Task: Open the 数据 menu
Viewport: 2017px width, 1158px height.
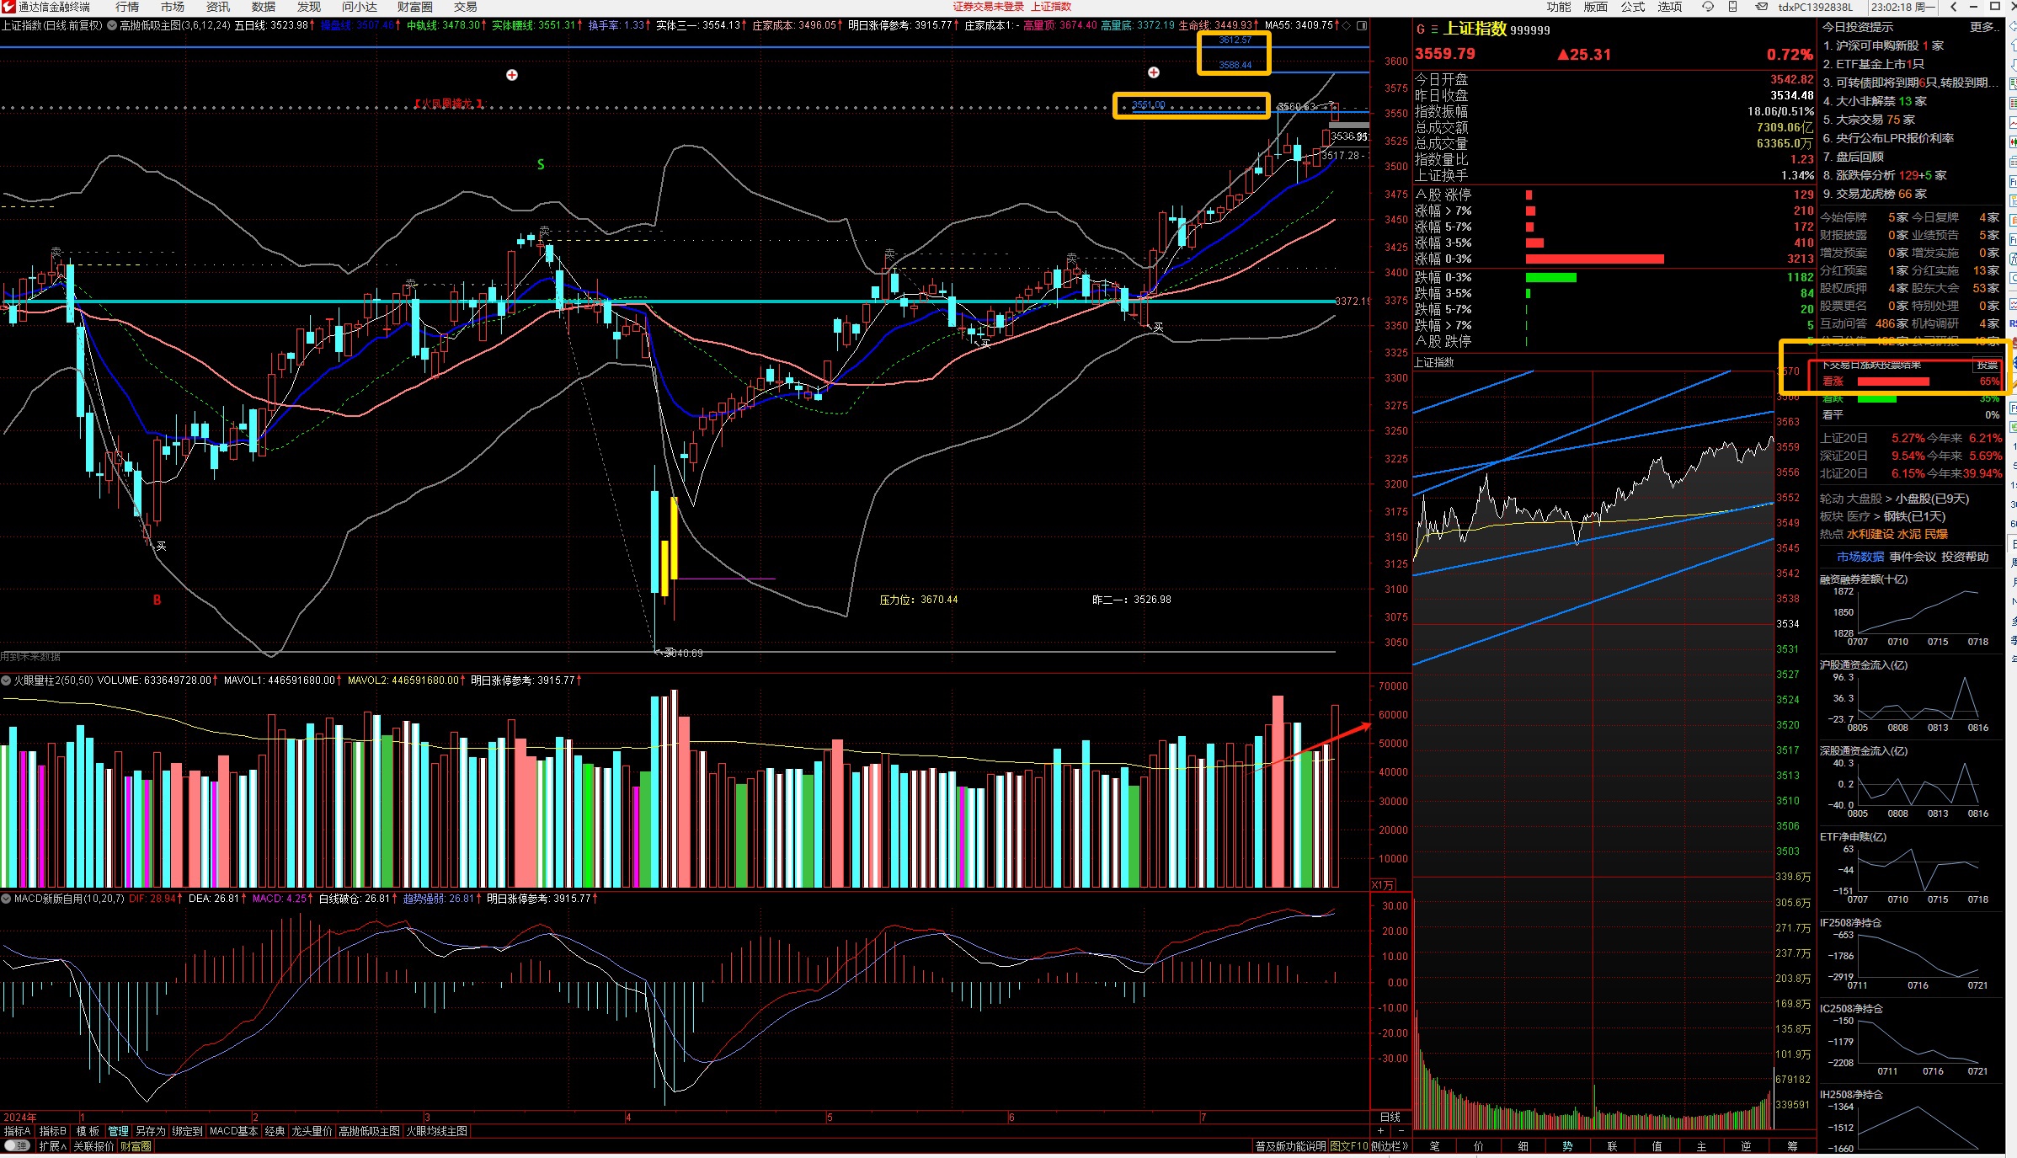Action: tap(264, 7)
